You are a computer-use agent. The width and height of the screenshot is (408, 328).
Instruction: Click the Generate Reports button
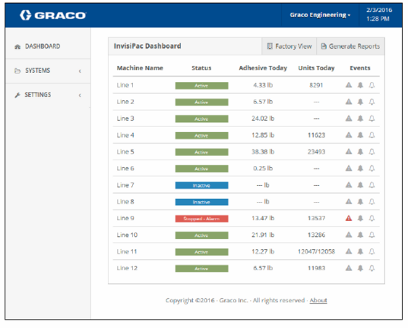[350, 46]
